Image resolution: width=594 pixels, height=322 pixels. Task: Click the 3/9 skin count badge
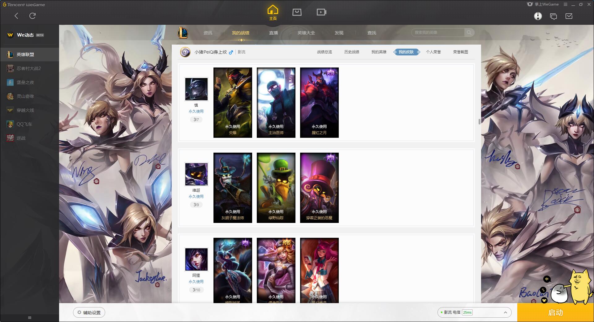(x=196, y=205)
